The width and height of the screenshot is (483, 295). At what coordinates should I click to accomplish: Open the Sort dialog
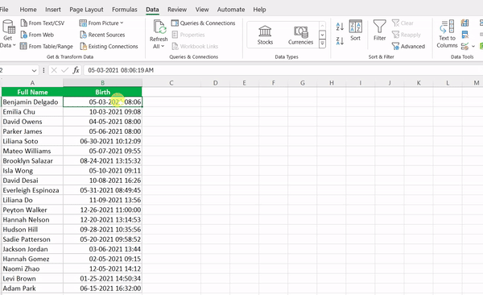point(355,31)
